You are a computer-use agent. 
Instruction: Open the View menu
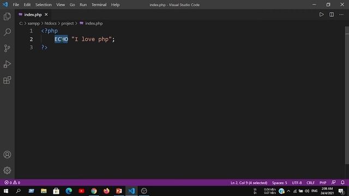coord(61,5)
